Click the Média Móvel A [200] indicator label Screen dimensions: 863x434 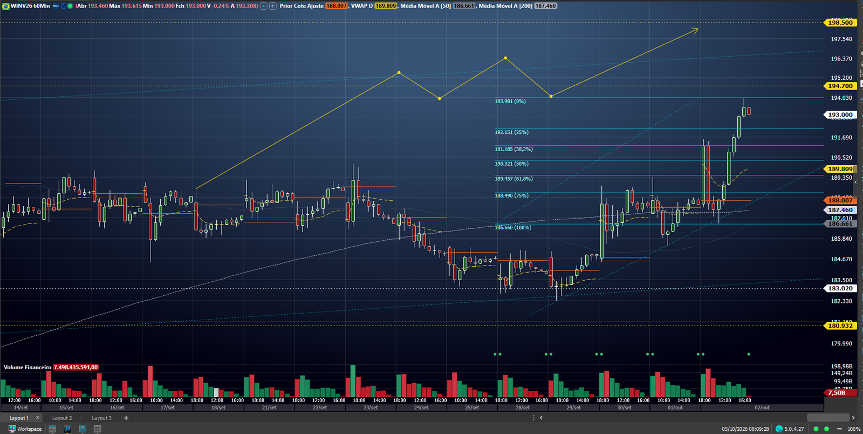click(x=505, y=6)
